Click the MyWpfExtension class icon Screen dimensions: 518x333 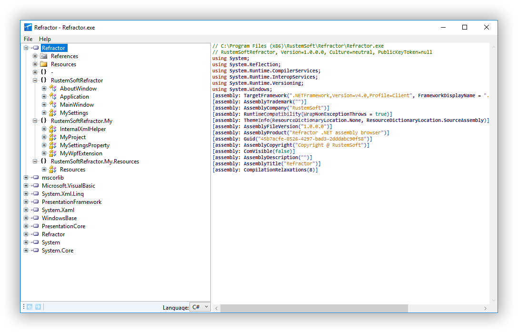[x=53, y=153]
